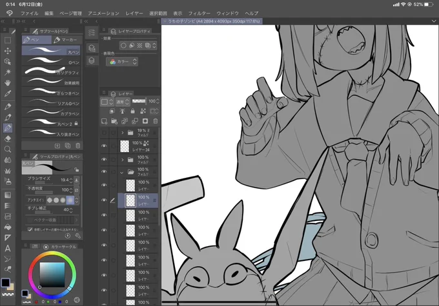Screen dimensions: 439x306
Task: Switch to the ペン sub tool tab
Action: pos(37,40)
